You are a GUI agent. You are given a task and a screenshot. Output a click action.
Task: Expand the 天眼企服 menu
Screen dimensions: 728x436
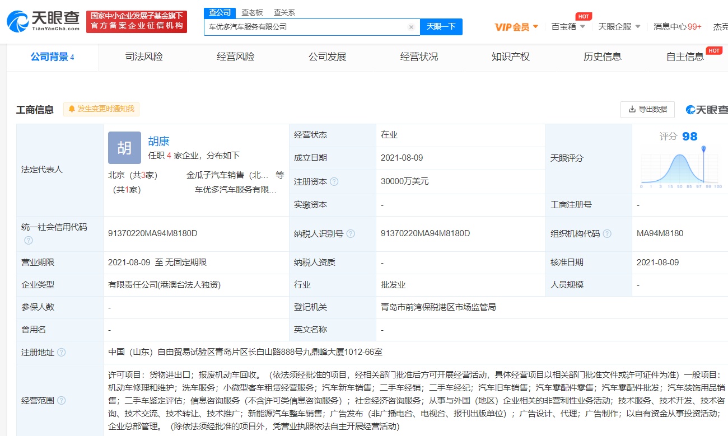(619, 26)
